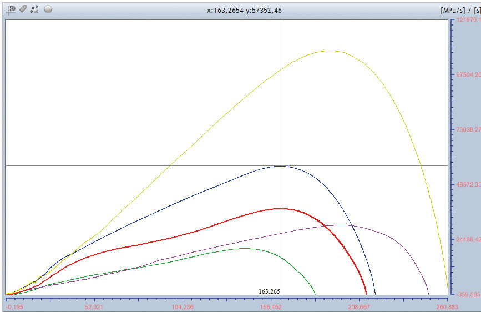Screen dimensions: 481x312
Task: Click the peak of the thick red curve
Action: pos(281,209)
